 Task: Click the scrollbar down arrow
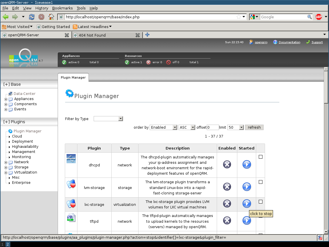click(326, 232)
